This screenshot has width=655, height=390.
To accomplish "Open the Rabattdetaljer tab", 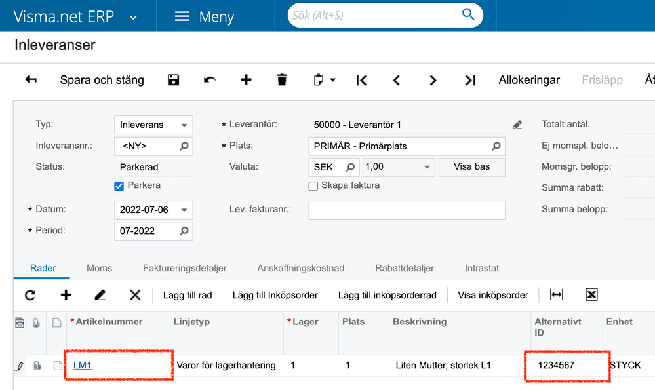I will pyautogui.click(x=405, y=268).
